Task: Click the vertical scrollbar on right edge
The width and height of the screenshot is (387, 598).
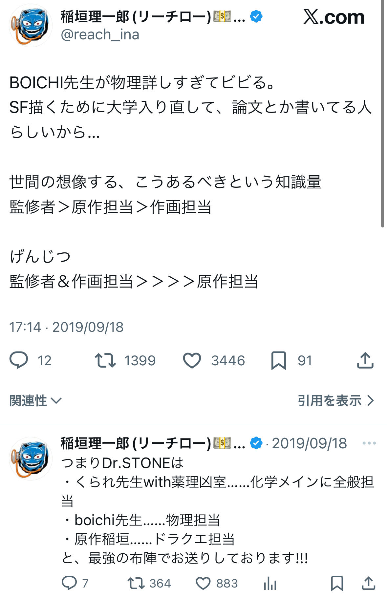Action: coord(382,115)
